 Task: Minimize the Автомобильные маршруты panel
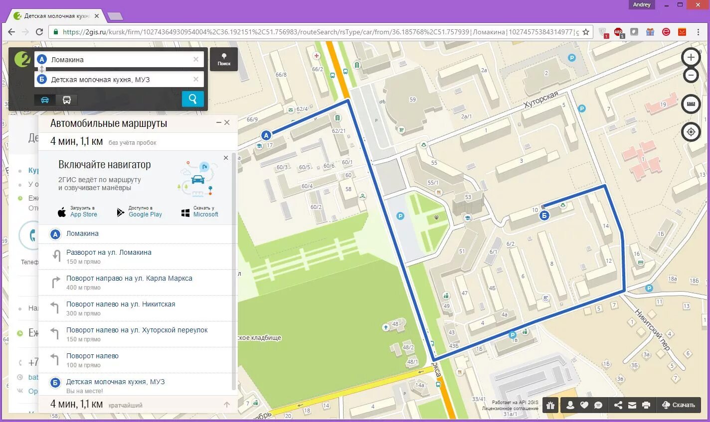pyautogui.click(x=218, y=122)
